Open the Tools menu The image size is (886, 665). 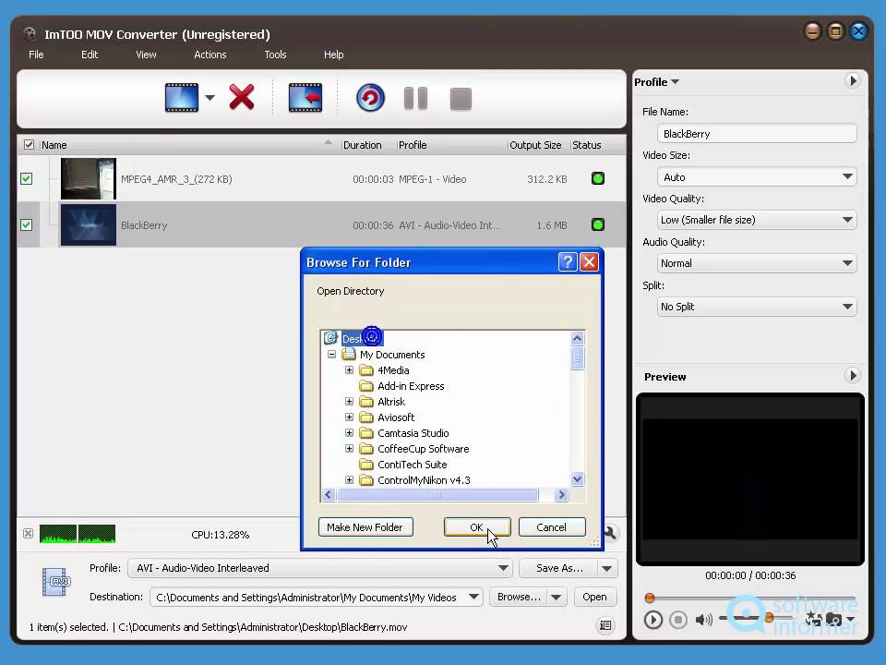point(275,54)
